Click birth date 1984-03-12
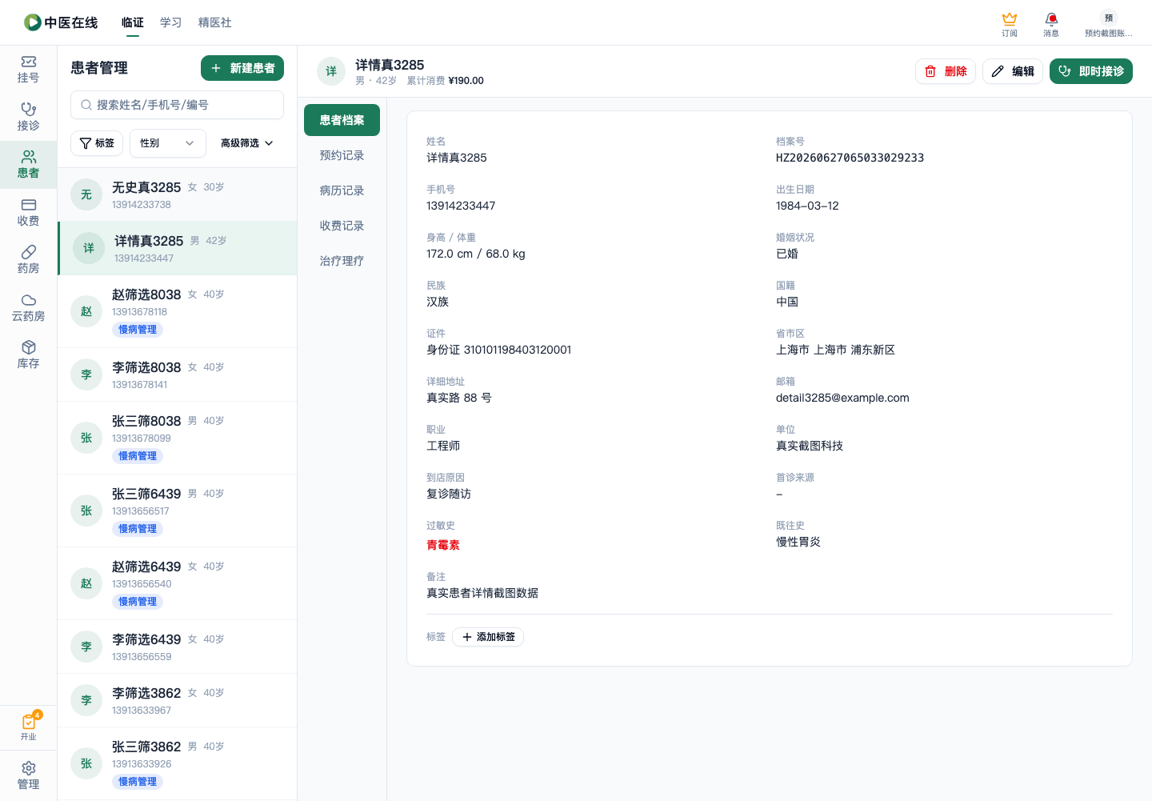The image size is (1152, 801). (x=807, y=206)
